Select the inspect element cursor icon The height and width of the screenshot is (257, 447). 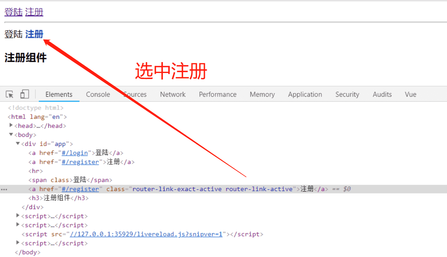(9, 94)
